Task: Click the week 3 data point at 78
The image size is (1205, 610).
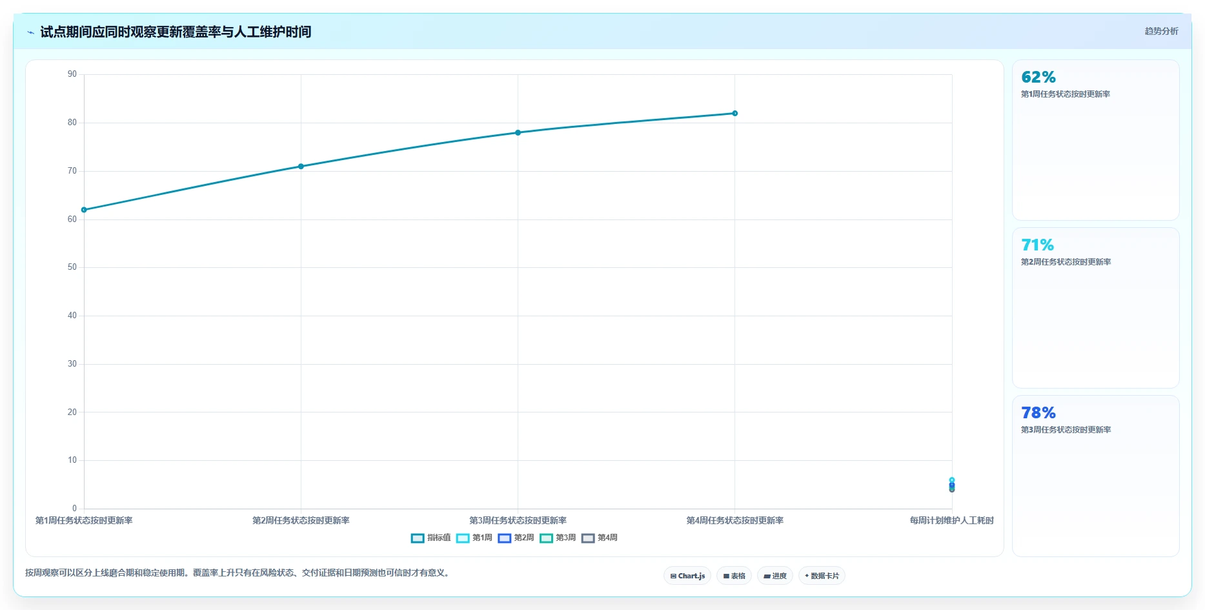Action: click(518, 133)
